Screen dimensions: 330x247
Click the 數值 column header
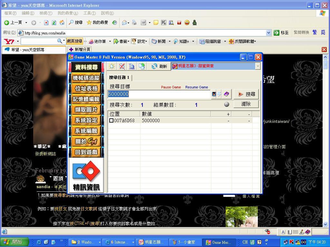click(175, 114)
